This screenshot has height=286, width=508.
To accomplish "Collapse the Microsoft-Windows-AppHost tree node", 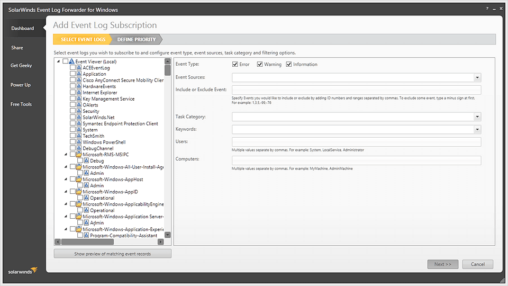I will click(66, 180).
